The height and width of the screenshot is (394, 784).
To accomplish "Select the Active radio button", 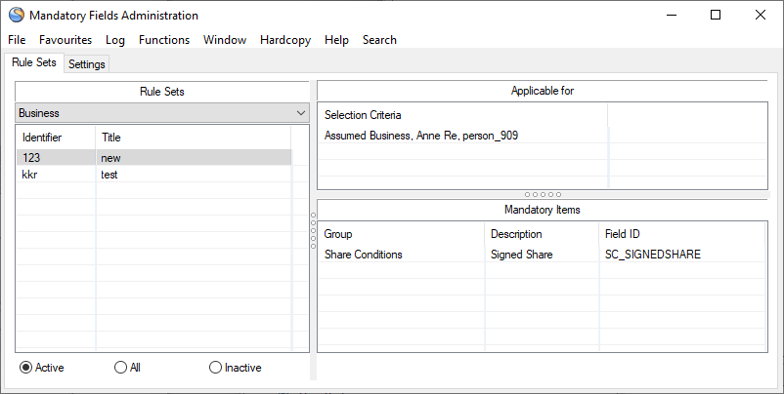I will coord(26,368).
